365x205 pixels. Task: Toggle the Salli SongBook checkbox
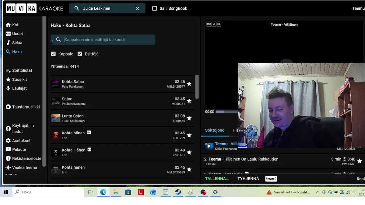pyautogui.click(x=155, y=9)
